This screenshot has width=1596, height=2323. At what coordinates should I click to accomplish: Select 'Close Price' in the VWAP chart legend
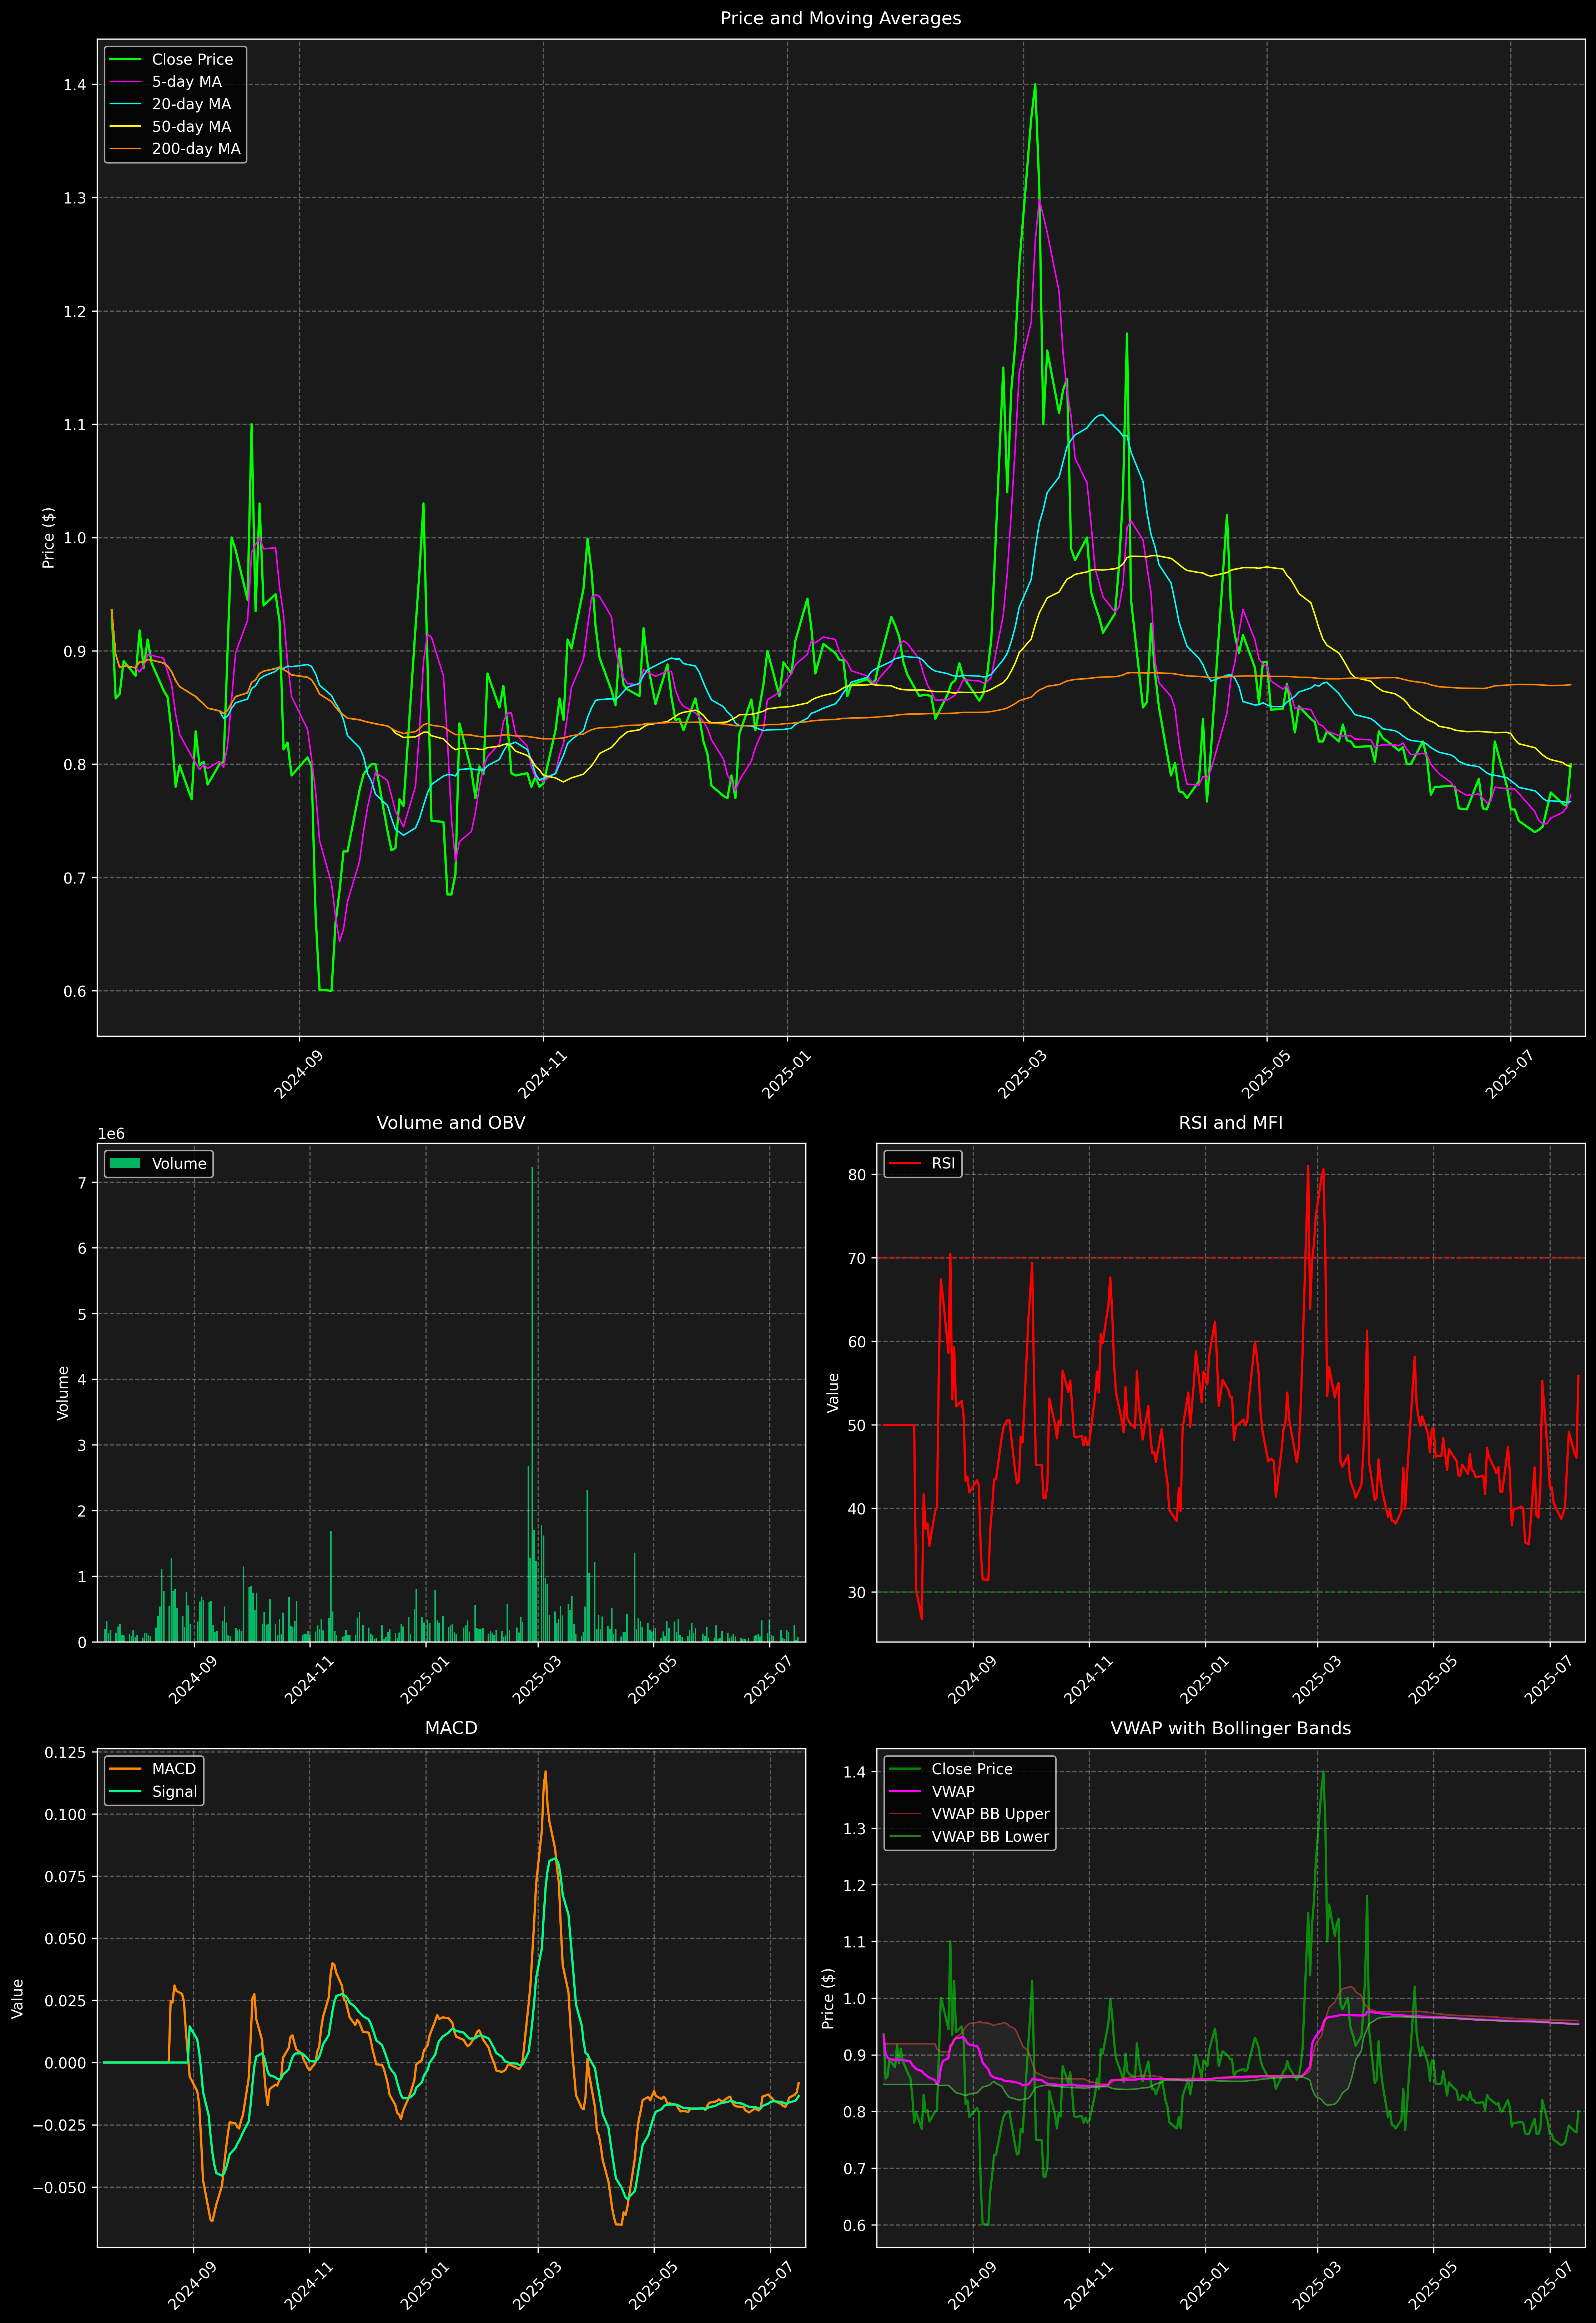click(972, 1769)
